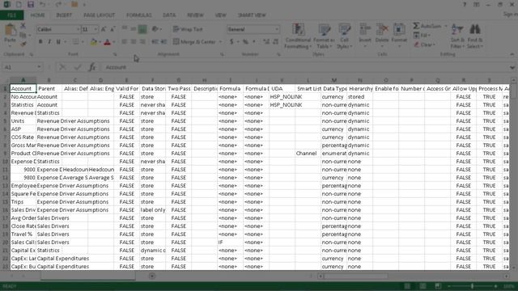The width and height of the screenshot is (518, 291).
Task: Apply fill color to the cell
Action: tap(94, 42)
